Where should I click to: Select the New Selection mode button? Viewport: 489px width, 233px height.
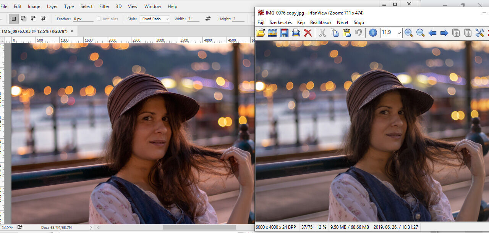coord(14,19)
